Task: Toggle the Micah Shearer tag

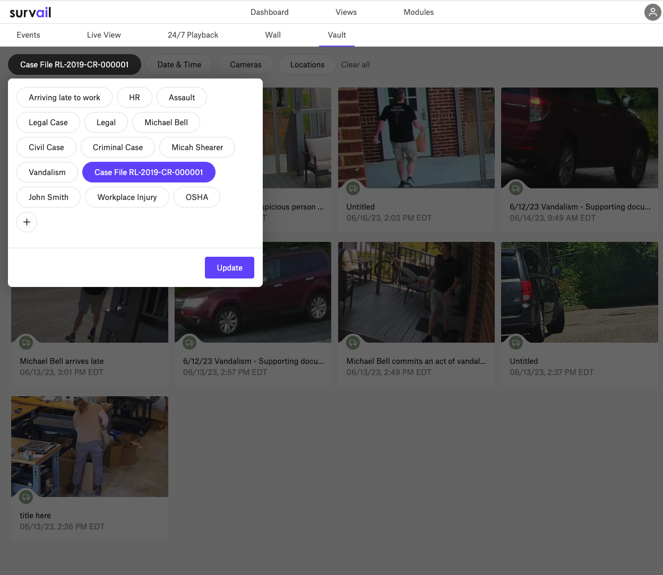Action: pyautogui.click(x=197, y=147)
